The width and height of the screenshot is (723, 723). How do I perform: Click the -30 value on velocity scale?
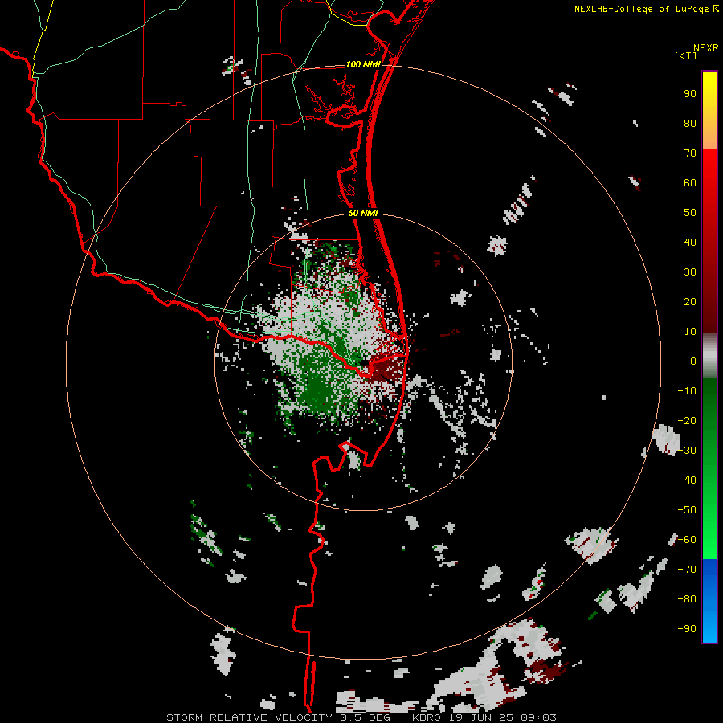(x=687, y=451)
